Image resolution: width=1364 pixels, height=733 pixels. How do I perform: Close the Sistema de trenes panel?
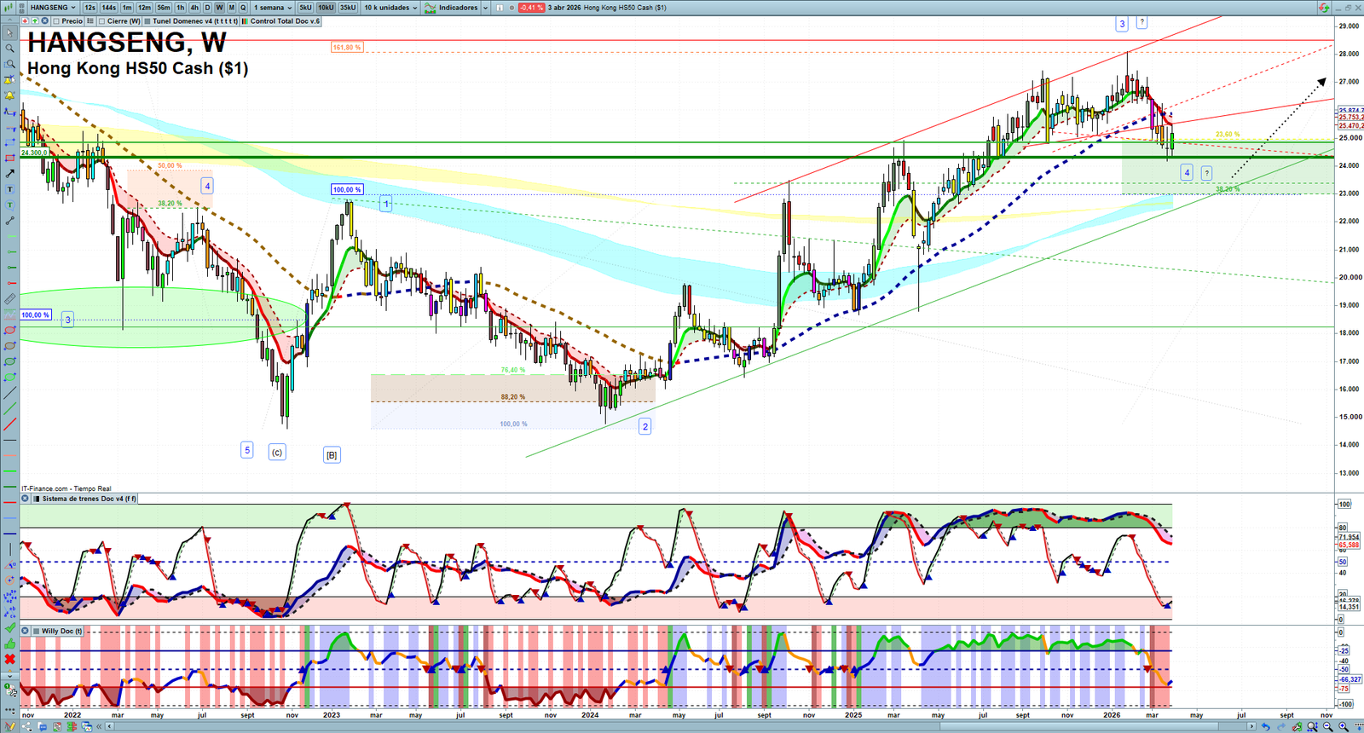point(26,499)
